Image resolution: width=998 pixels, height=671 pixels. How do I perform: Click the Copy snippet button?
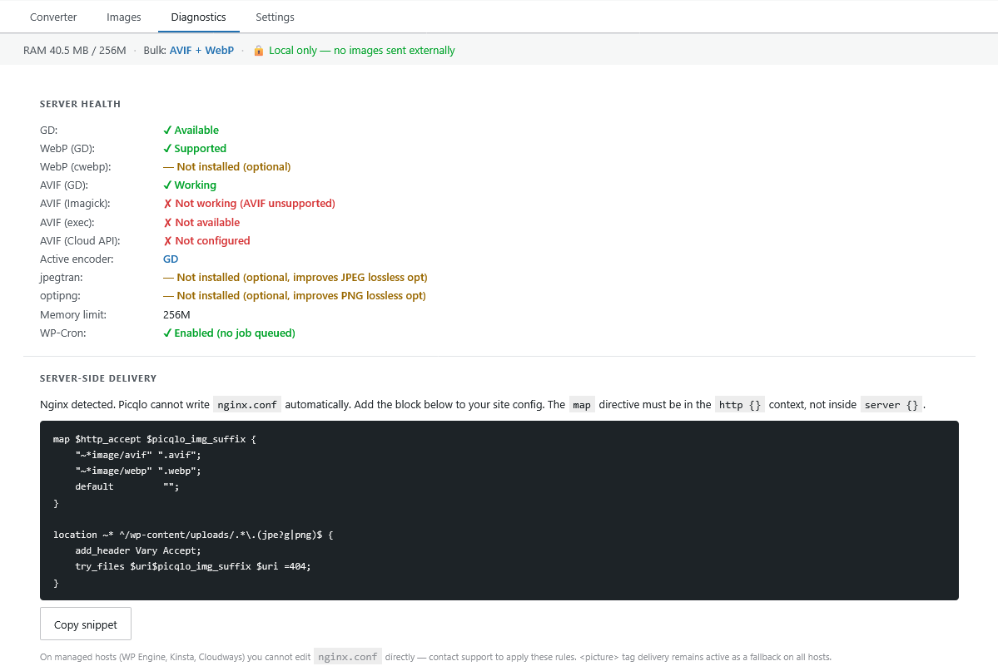pyautogui.click(x=85, y=624)
